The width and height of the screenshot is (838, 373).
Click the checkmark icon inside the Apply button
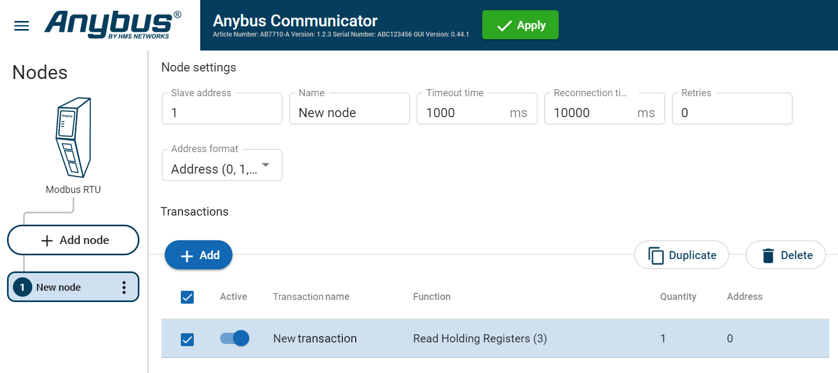click(504, 24)
